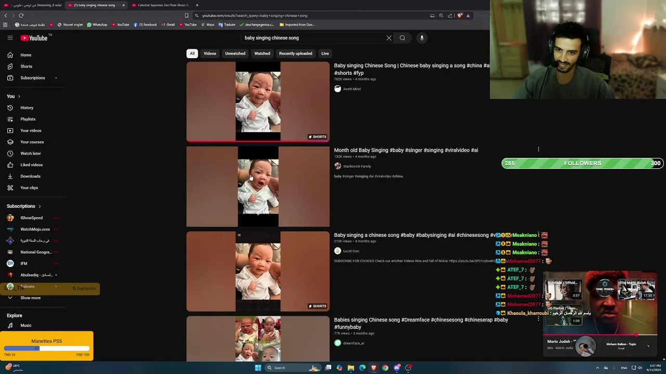Play the Babies singing Dreamface thumbnail
Viewport: 666px width, 374px height.
[258, 339]
